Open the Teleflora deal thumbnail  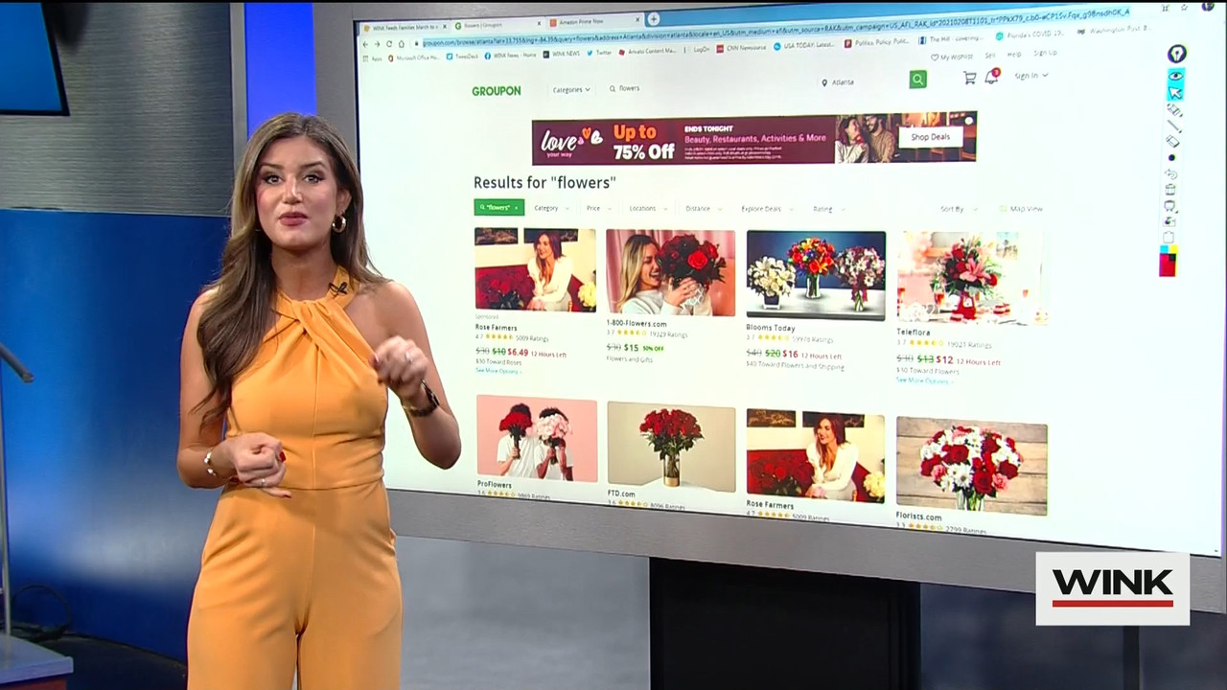(971, 278)
